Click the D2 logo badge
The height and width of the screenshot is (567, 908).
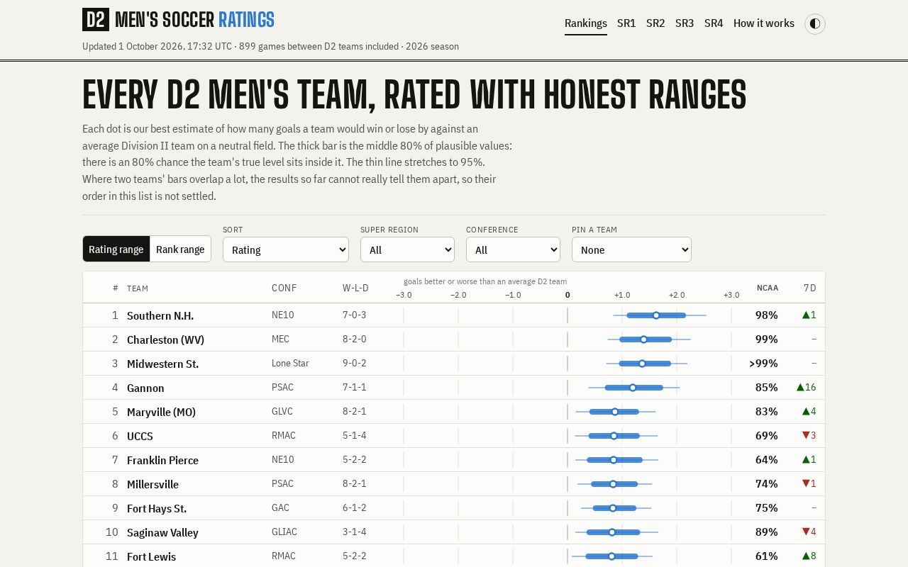96,20
